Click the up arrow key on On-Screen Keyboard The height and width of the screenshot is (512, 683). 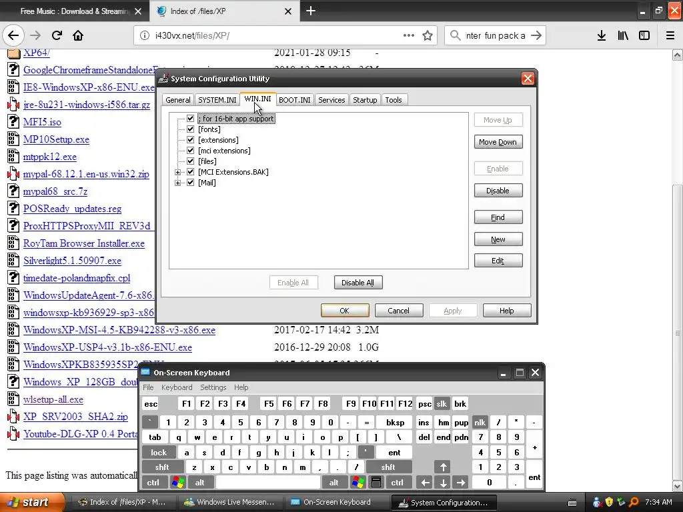pyautogui.click(x=443, y=467)
